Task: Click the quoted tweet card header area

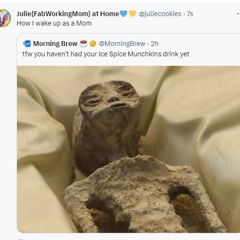Action: [128, 49]
